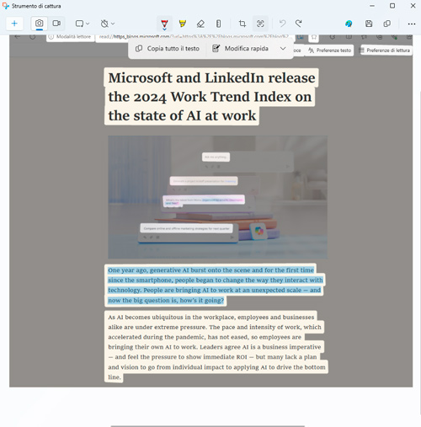Image resolution: width=421 pixels, height=427 pixels.
Task: Click Modifica rapida button
Action: (x=240, y=49)
